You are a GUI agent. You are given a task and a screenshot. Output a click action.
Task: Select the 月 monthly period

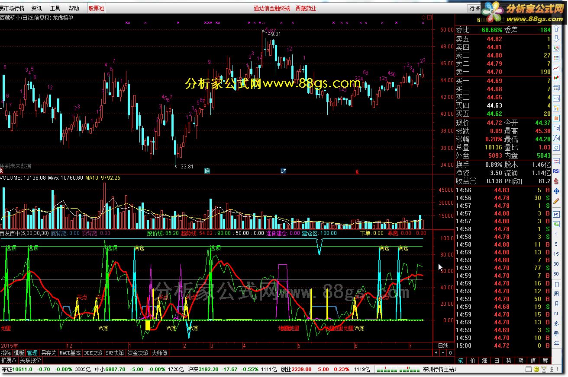click(x=556, y=304)
